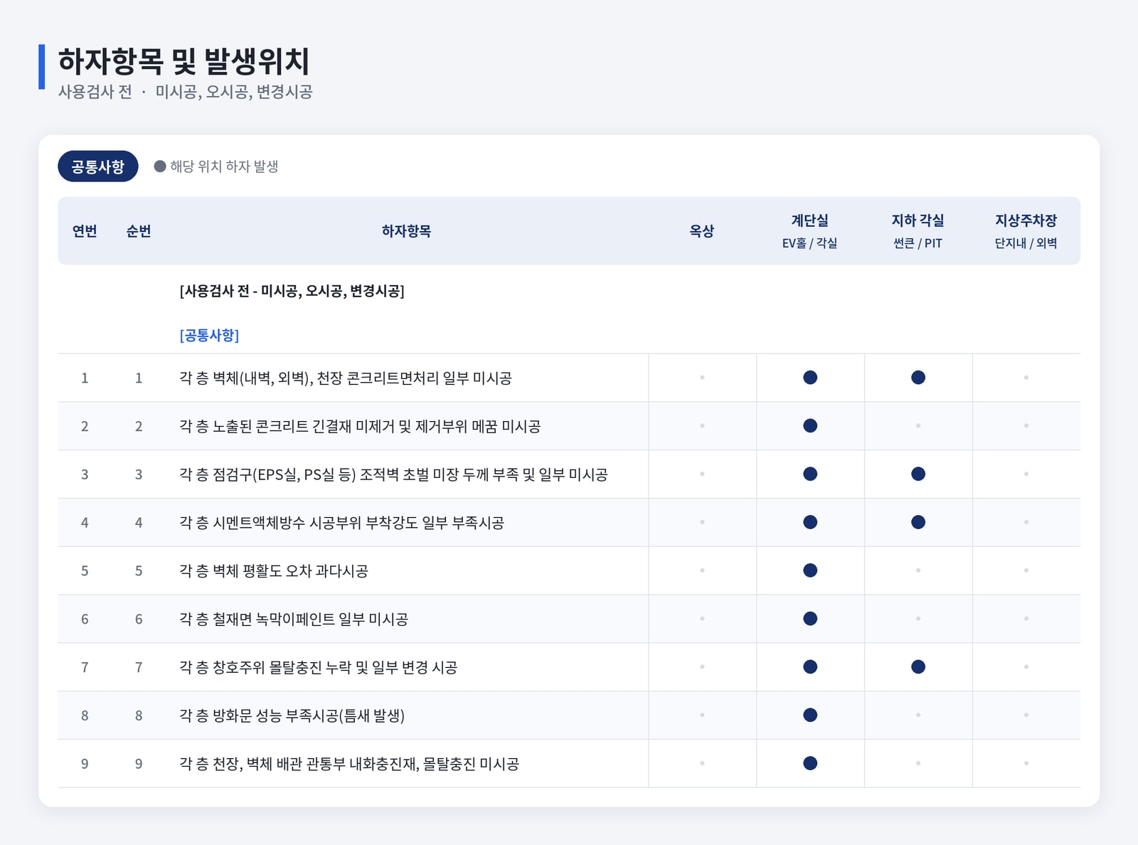
Task: Select 각 층 점검구(EPS실, PS실 등) item text
Action: [x=393, y=474]
